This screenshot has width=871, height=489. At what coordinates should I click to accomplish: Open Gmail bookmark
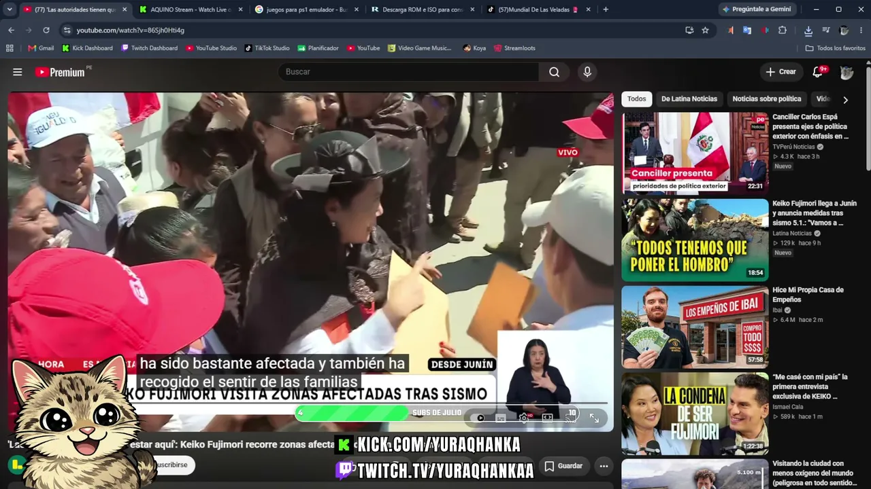(x=41, y=48)
